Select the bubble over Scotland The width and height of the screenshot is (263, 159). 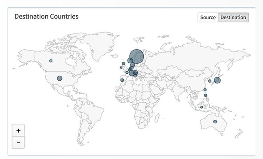click(124, 63)
